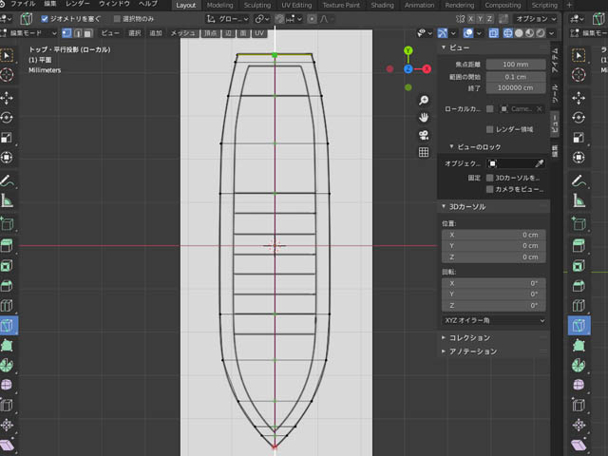Enable vertex select mode
Image resolution: width=608 pixels, height=456 pixels.
click(x=66, y=33)
